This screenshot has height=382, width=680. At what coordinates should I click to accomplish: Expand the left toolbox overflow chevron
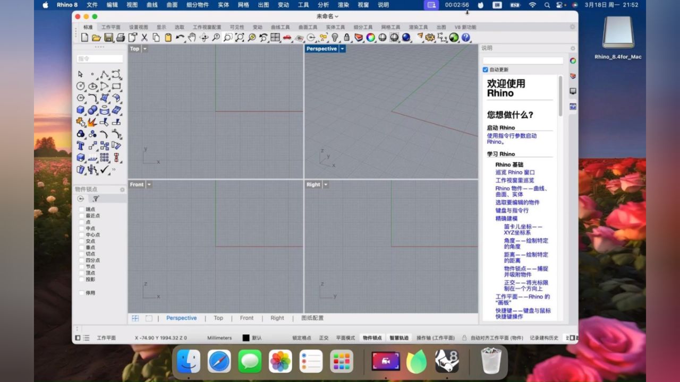coord(114,170)
